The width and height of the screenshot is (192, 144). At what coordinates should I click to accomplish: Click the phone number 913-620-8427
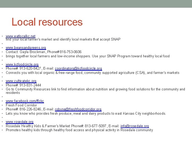coord(30,68)
